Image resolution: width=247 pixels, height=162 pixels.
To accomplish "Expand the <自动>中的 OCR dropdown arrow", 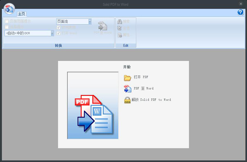I will [x=52, y=33].
